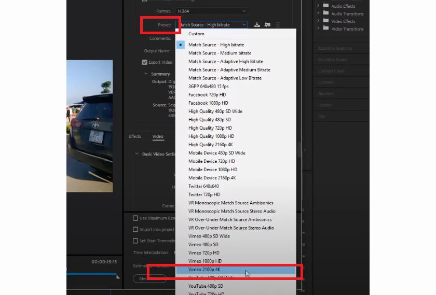Click the car video preview thumbnail
This screenshot has height=295, width=436.
(89, 126)
